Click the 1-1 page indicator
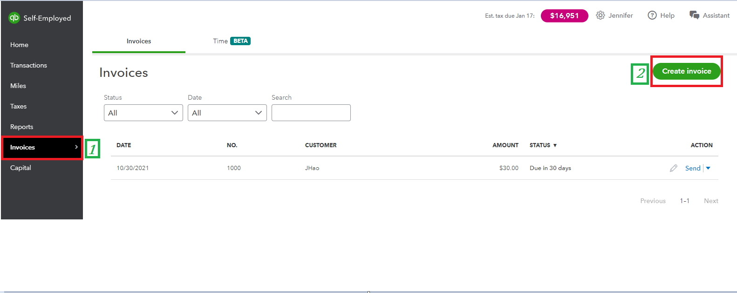This screenshot has width=737, height=293. tap(684, 201)
